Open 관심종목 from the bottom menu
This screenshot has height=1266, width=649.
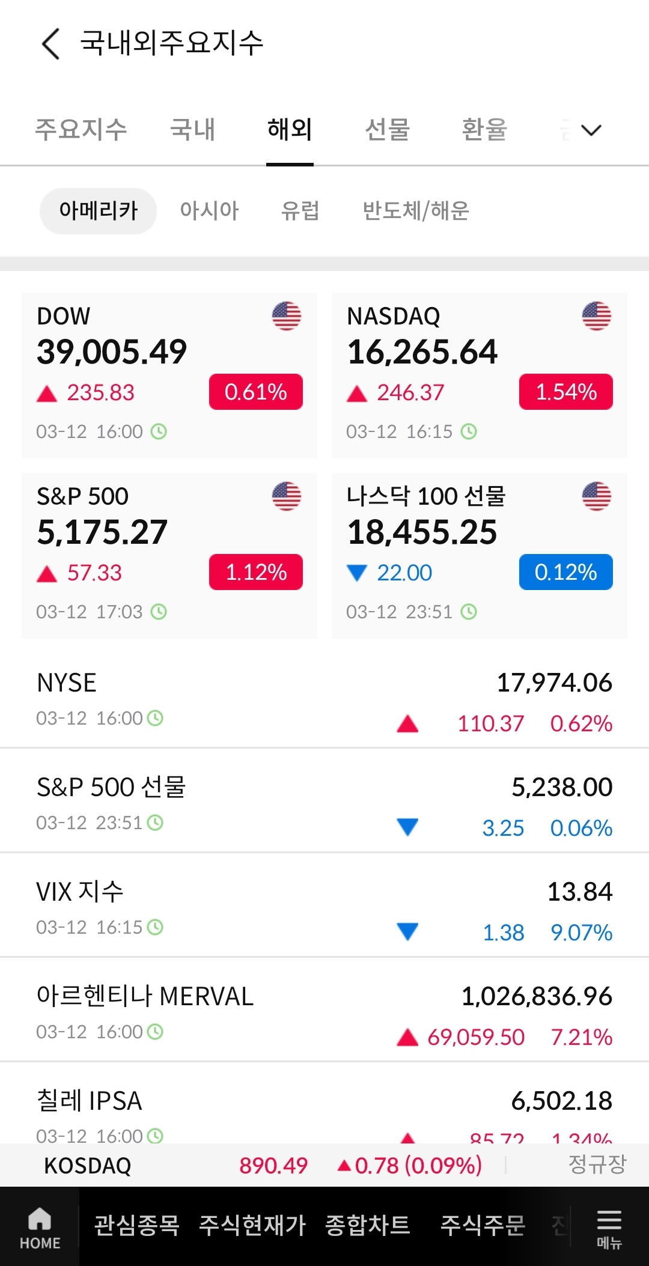point(137,1226)
